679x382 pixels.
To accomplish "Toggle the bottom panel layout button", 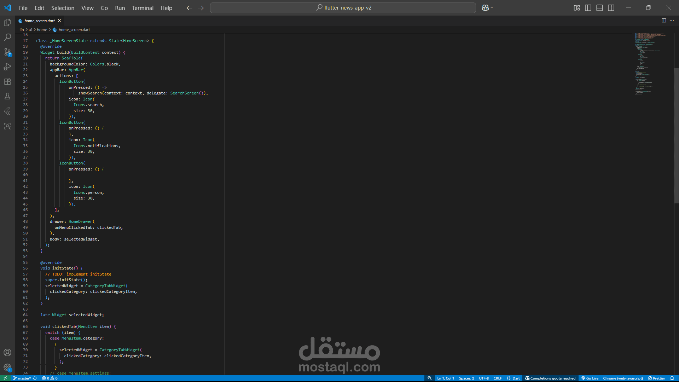I will [x=599, y=8].
